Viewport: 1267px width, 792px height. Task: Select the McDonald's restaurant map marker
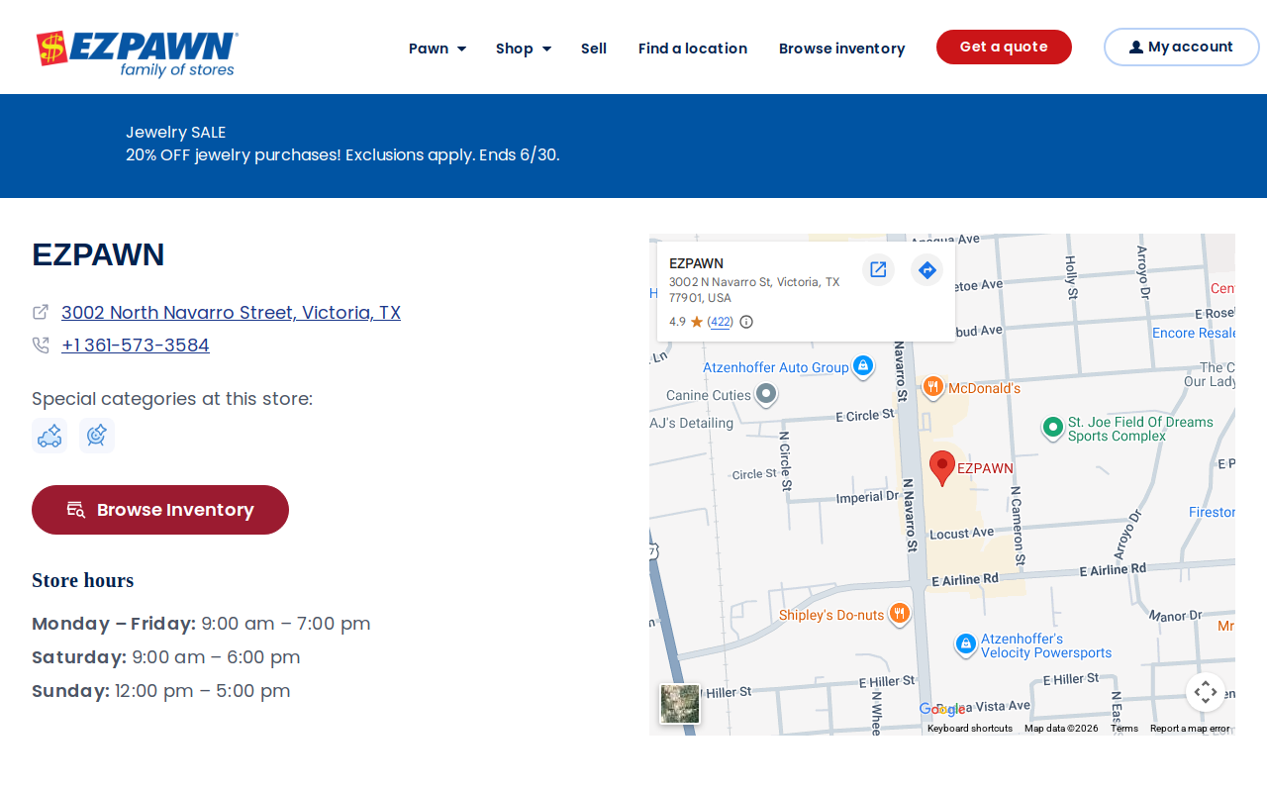click(x=932, y=387)
